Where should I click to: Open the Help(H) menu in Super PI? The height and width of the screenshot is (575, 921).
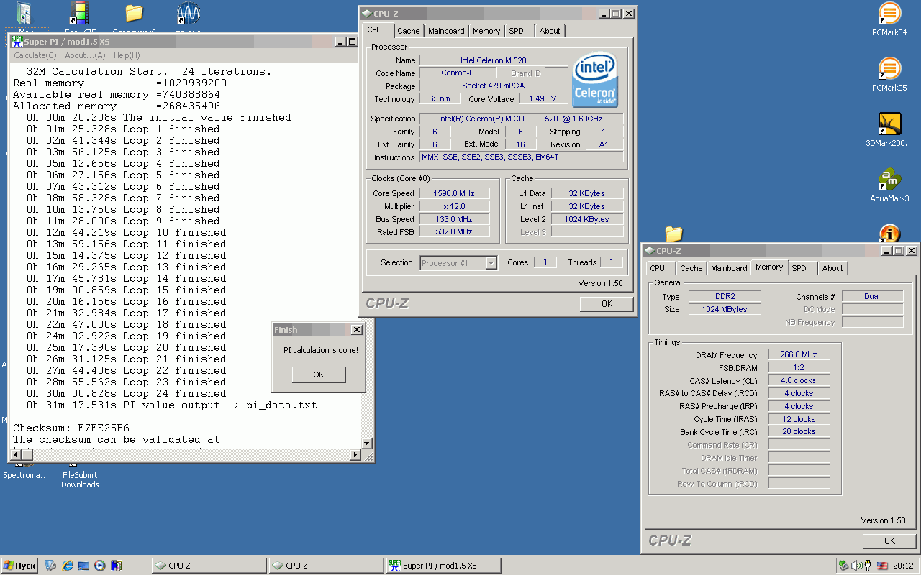pyautogui.click(x=127, y=55)
